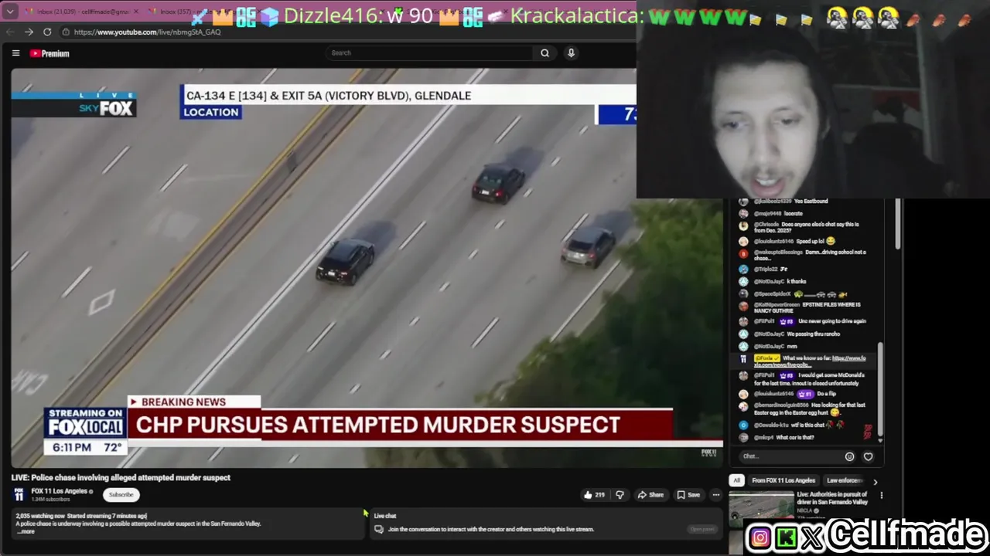Click '2,035 watching now' description text

coord(40,516)
